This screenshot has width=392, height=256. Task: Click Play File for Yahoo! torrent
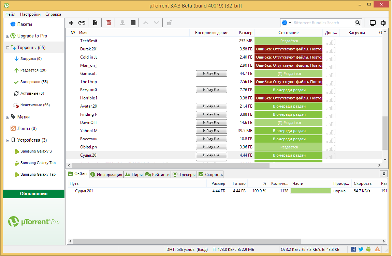(x=212, y=130)
